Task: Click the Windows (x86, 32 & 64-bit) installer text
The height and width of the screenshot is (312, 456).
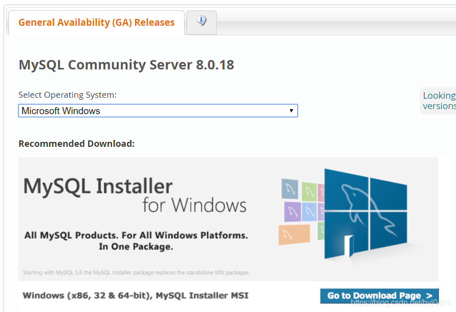Action: coord(135,296)
